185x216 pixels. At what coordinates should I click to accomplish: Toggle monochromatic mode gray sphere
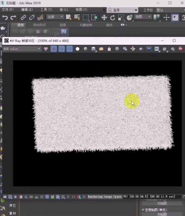click(86, 49)
